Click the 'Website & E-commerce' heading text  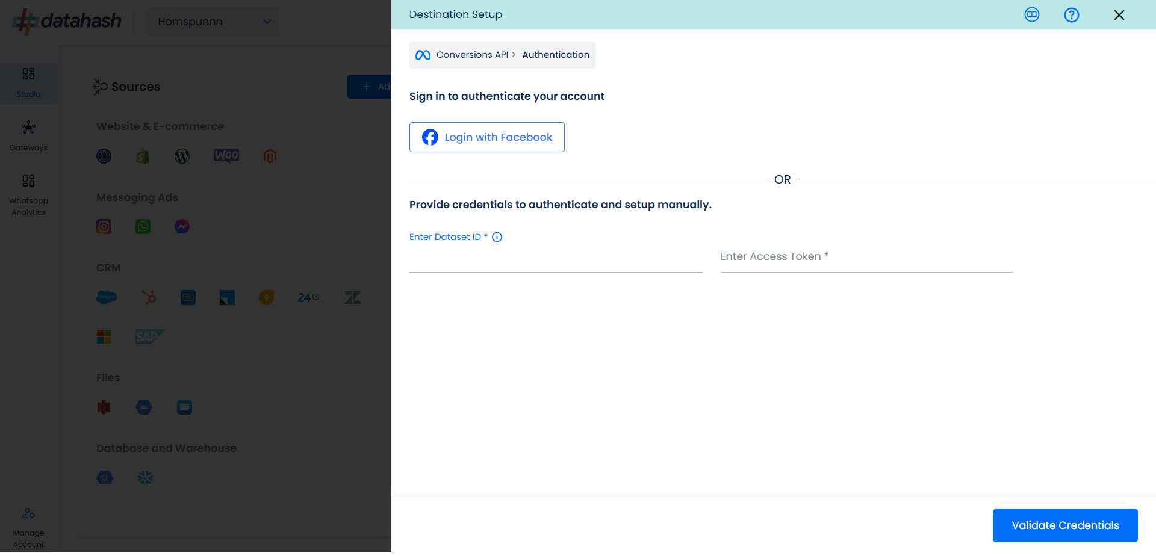[160, 126]
